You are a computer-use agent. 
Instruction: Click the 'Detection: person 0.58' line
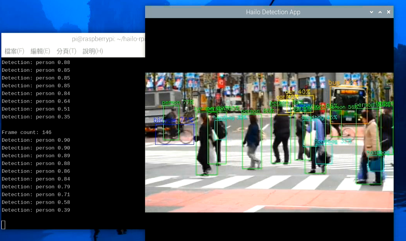coord(36,202)
